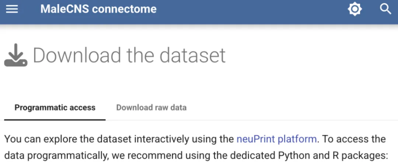Expand the site sidebar via three-line icon

click(12, 9)
